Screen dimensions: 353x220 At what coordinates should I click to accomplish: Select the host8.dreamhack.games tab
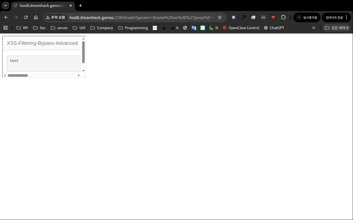point(41,5)
